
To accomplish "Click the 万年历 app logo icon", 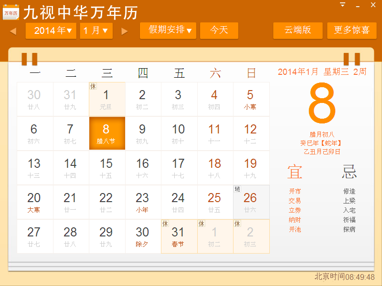I will [11, 12].
